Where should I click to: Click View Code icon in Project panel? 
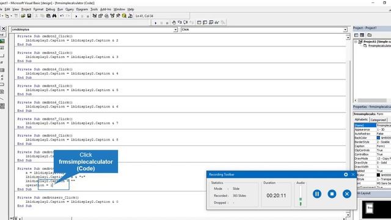tap(356, 35)
